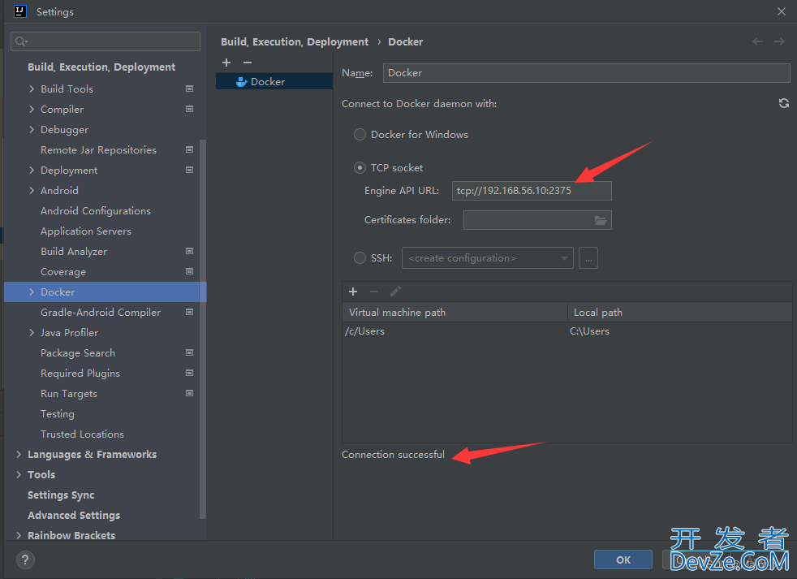Expand Build Tools tree node
797x579 pixels.
pyautogui.click(x=32, y=89)
